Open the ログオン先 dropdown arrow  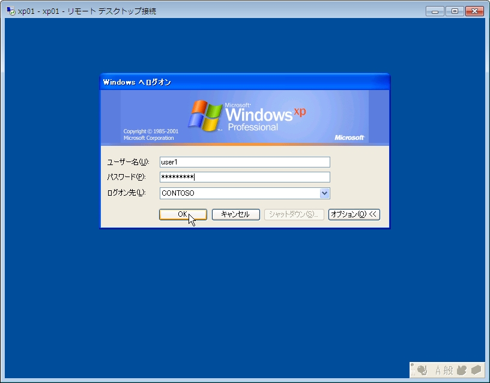[324, 193]
